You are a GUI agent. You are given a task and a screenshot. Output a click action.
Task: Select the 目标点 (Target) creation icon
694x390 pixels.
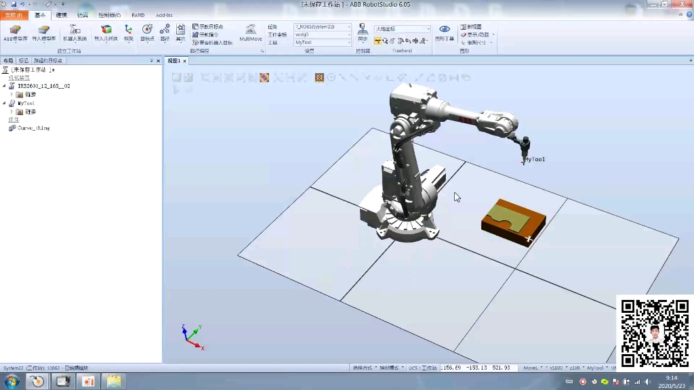[x=146, y=34]
